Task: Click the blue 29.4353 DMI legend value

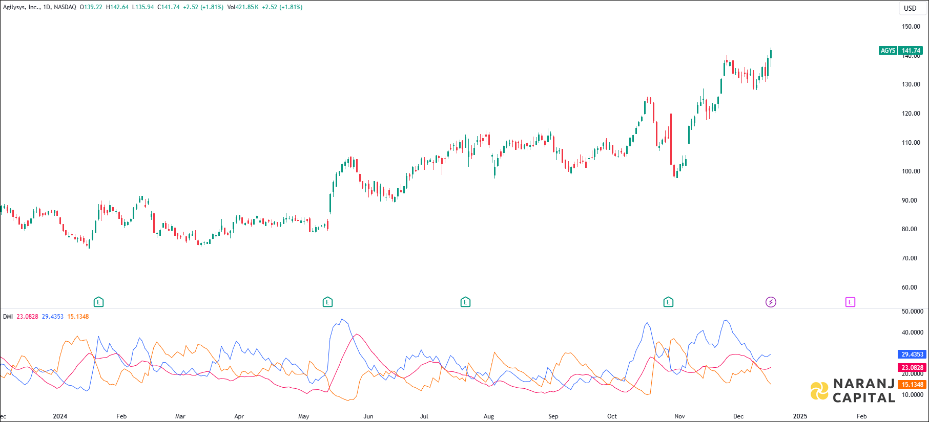Action: 53,317
